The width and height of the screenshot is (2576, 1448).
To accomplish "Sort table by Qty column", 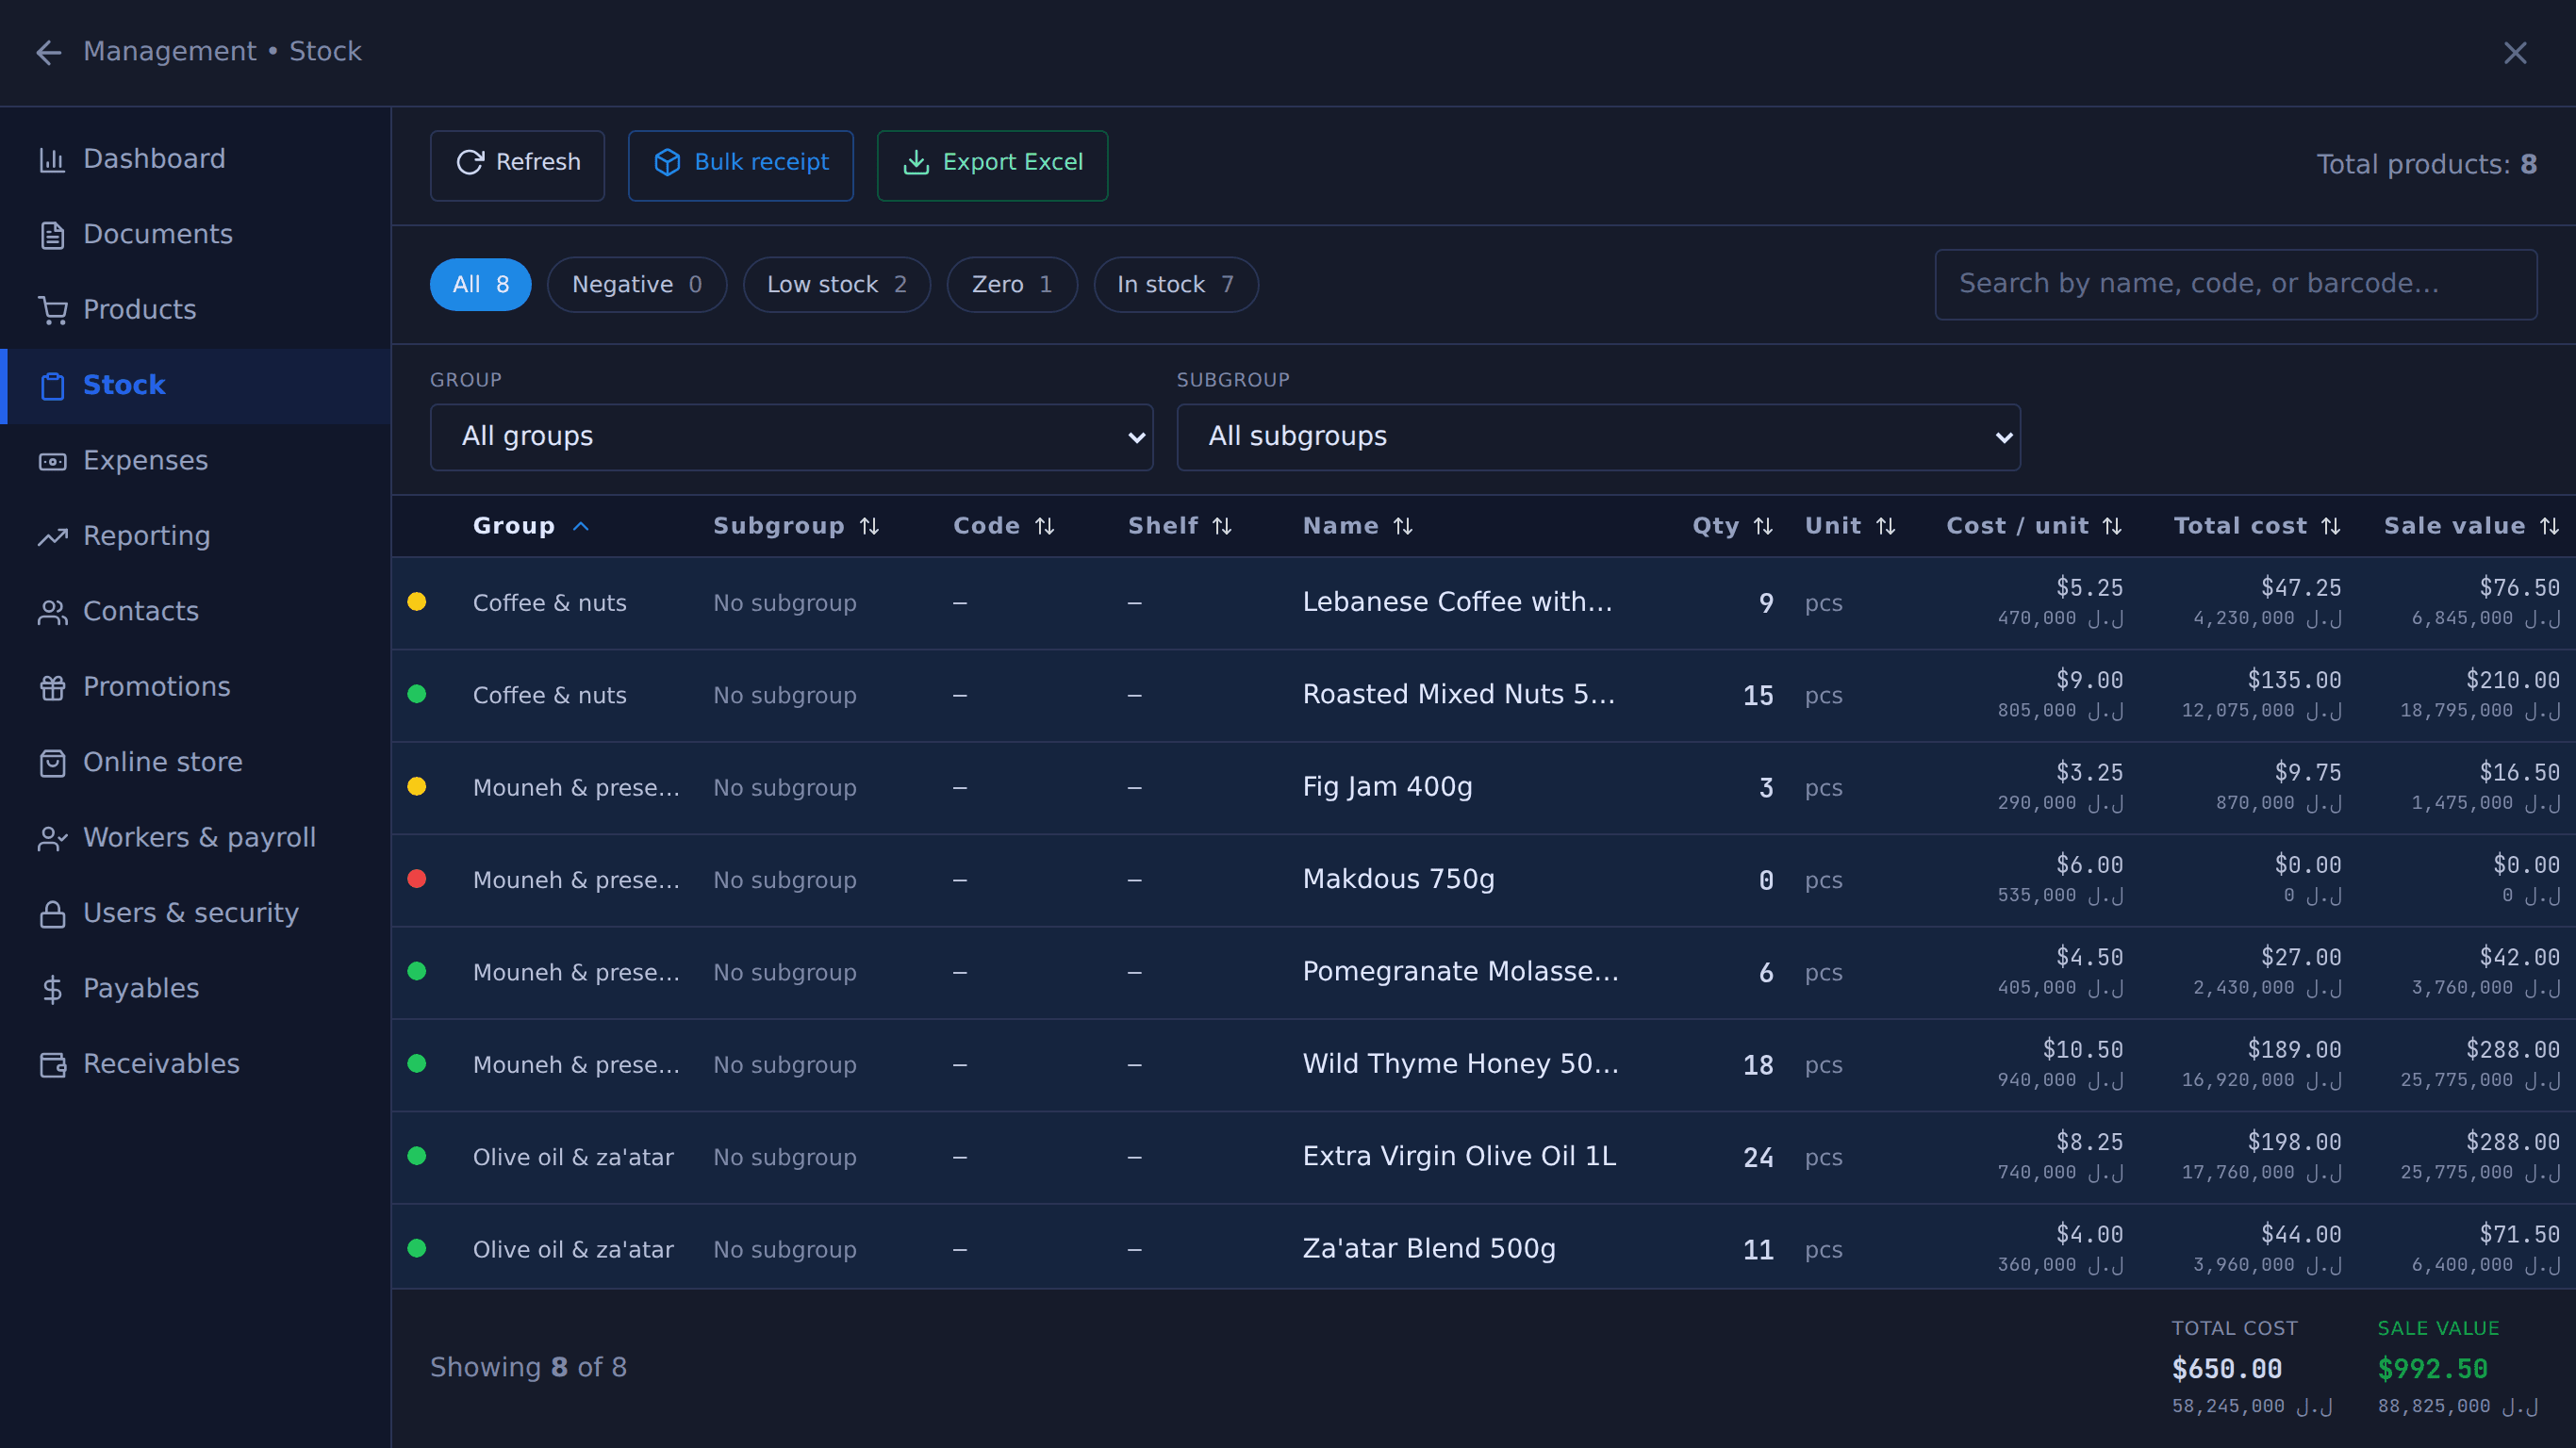I will pyautogui.click(x=1733, y=526).
